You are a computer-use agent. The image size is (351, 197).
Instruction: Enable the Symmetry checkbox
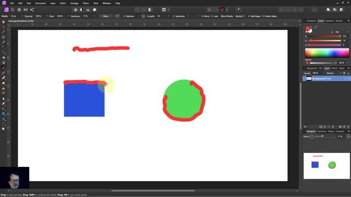174,16
